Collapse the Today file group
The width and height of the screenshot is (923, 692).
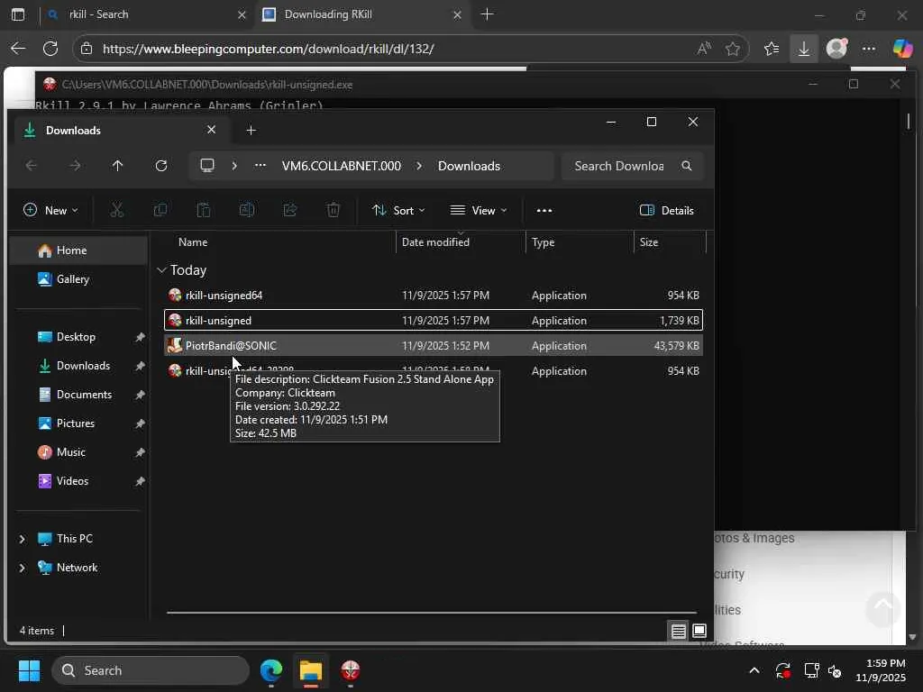click(161, 270)
